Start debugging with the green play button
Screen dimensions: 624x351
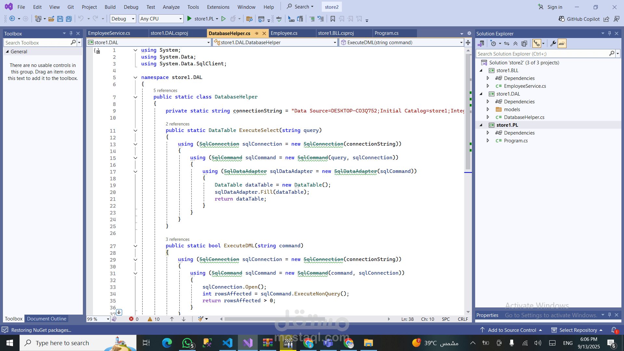(189, 19)
